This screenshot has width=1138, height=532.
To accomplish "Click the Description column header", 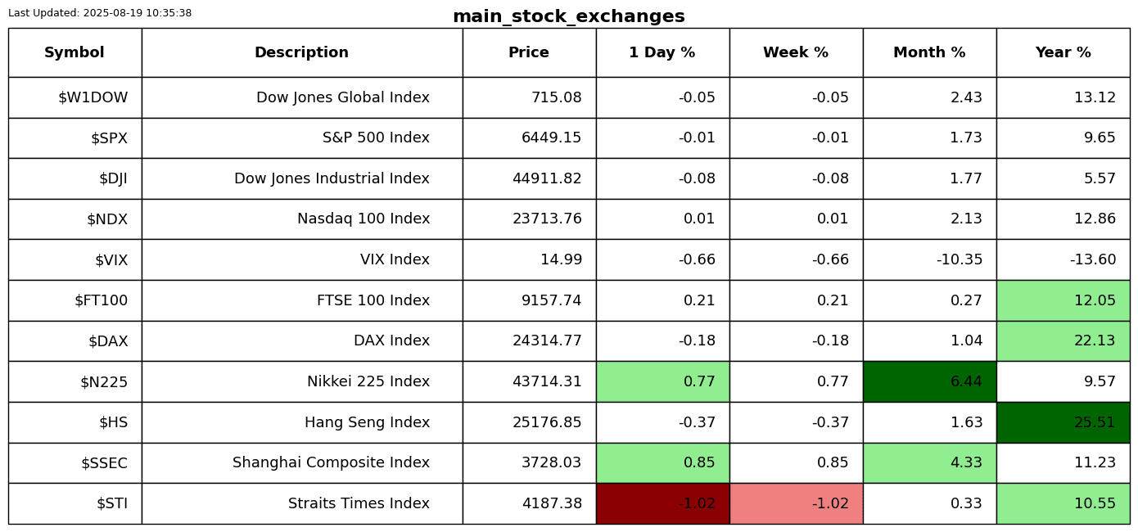I will (x=301, y=53).
